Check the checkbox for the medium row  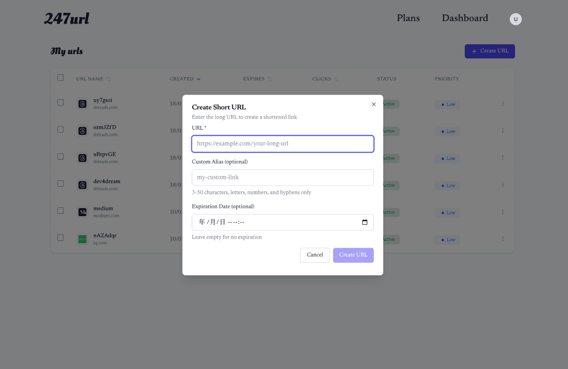tap(60, 211)
